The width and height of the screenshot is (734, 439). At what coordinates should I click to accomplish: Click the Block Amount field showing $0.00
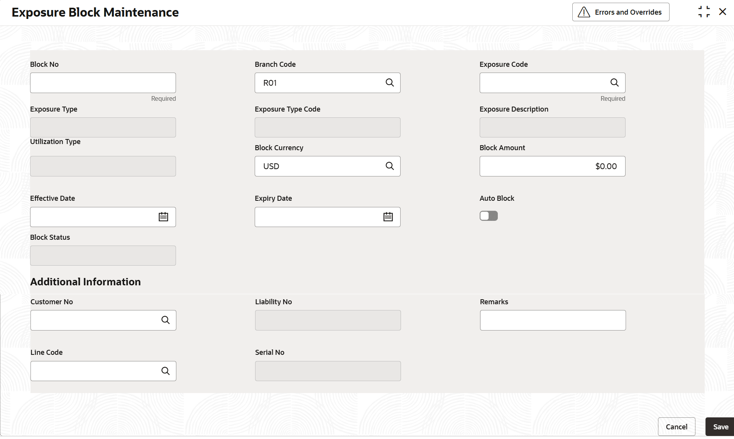click(x=552, y=166)
